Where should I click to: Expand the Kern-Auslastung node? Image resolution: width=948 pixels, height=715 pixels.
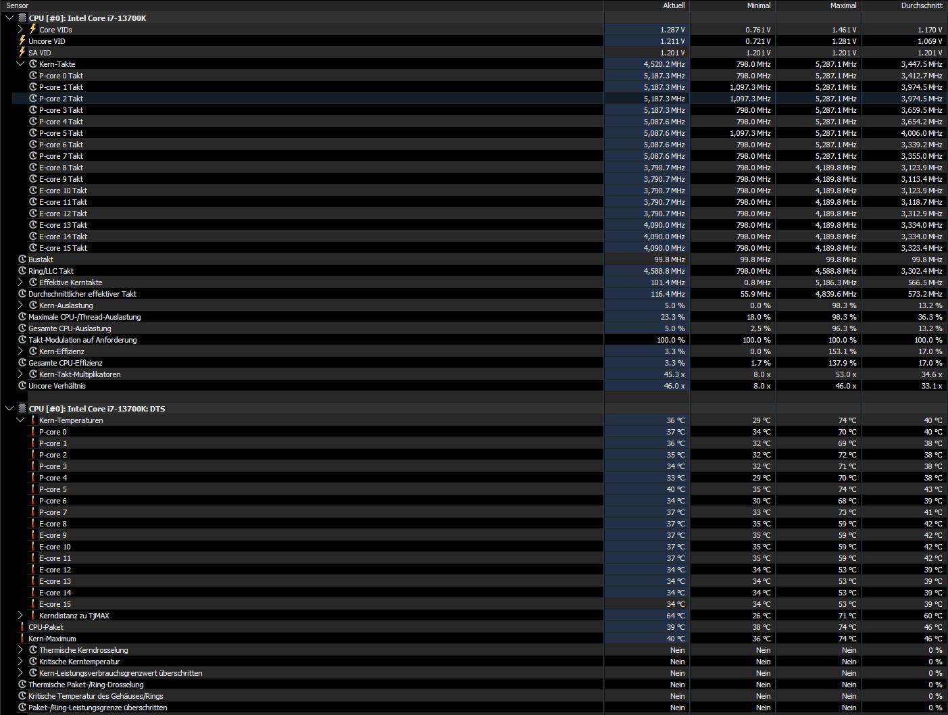(x=20, y=305)
